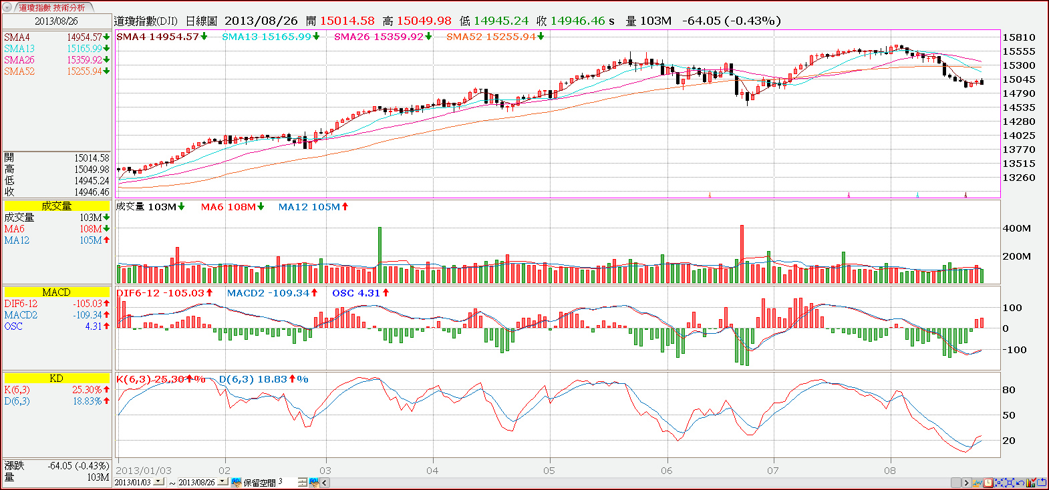Screen dimensions: 1049x490
Task: Click the shrink chart arrows icon
Action: click(999, 483)
